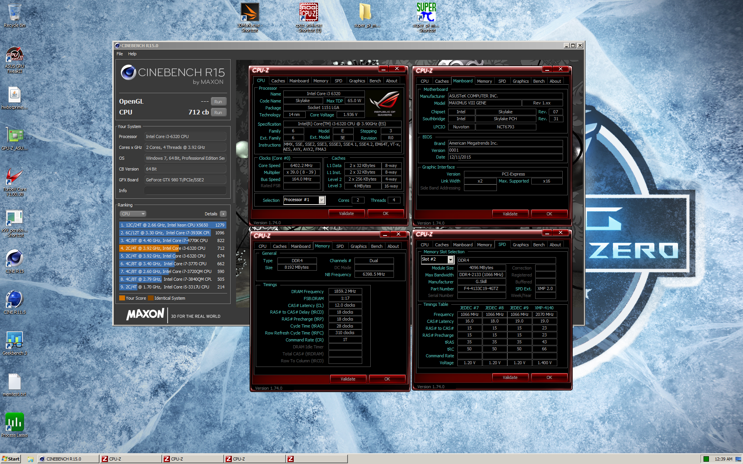Viewport: 743px width, 464px height.
Task: Open the Slot #2 memory slot dropdown
Action: (450, 259)
